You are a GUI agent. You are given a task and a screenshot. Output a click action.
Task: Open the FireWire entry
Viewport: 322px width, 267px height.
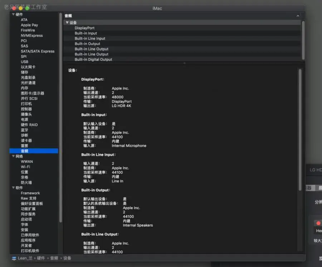click(28, 30)
